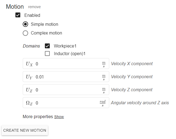Toggle the Workpiece1 domain checkbox

pos(47,46)
